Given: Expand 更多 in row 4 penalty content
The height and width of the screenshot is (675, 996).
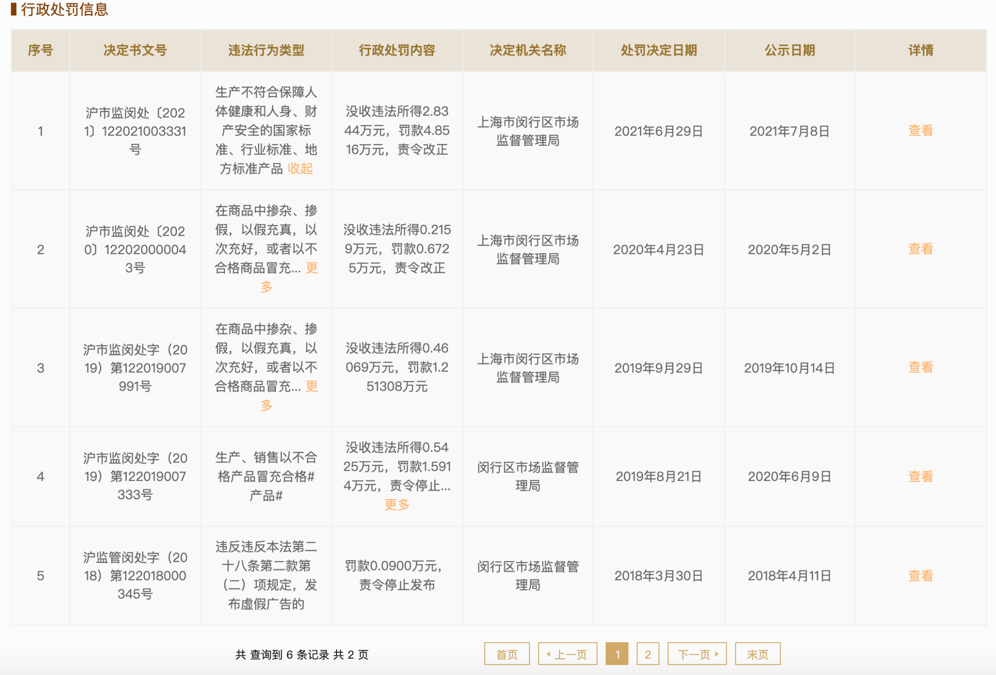Looking at the screenshot, I should click(x=397, y=505).
